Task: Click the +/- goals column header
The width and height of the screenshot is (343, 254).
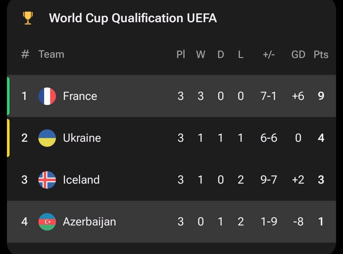Action: pos(269,55)
